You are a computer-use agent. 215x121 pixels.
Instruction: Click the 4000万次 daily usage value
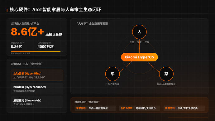coord(46,47)
